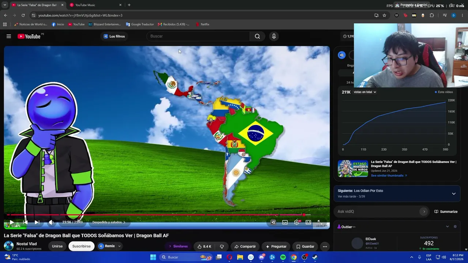
Task: Open the Chrome extensions puzzle icon
Action: (x=432, y=15)
